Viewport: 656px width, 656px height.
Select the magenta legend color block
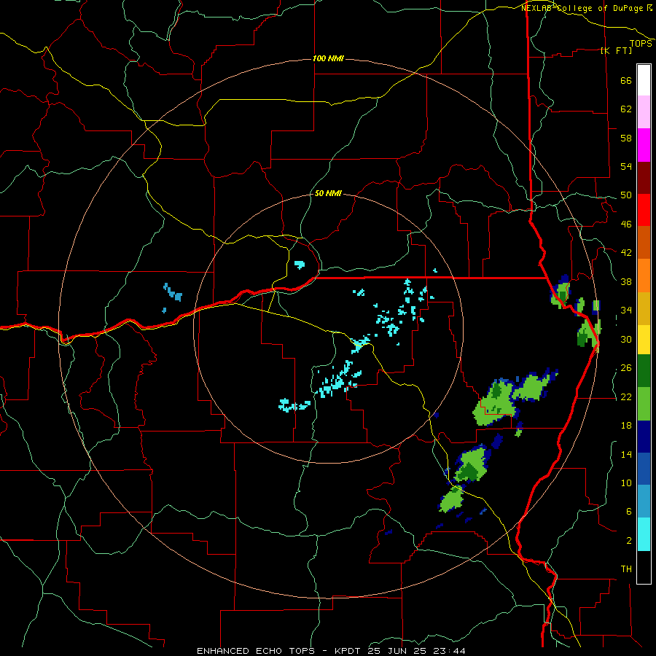tap(644, 145)
